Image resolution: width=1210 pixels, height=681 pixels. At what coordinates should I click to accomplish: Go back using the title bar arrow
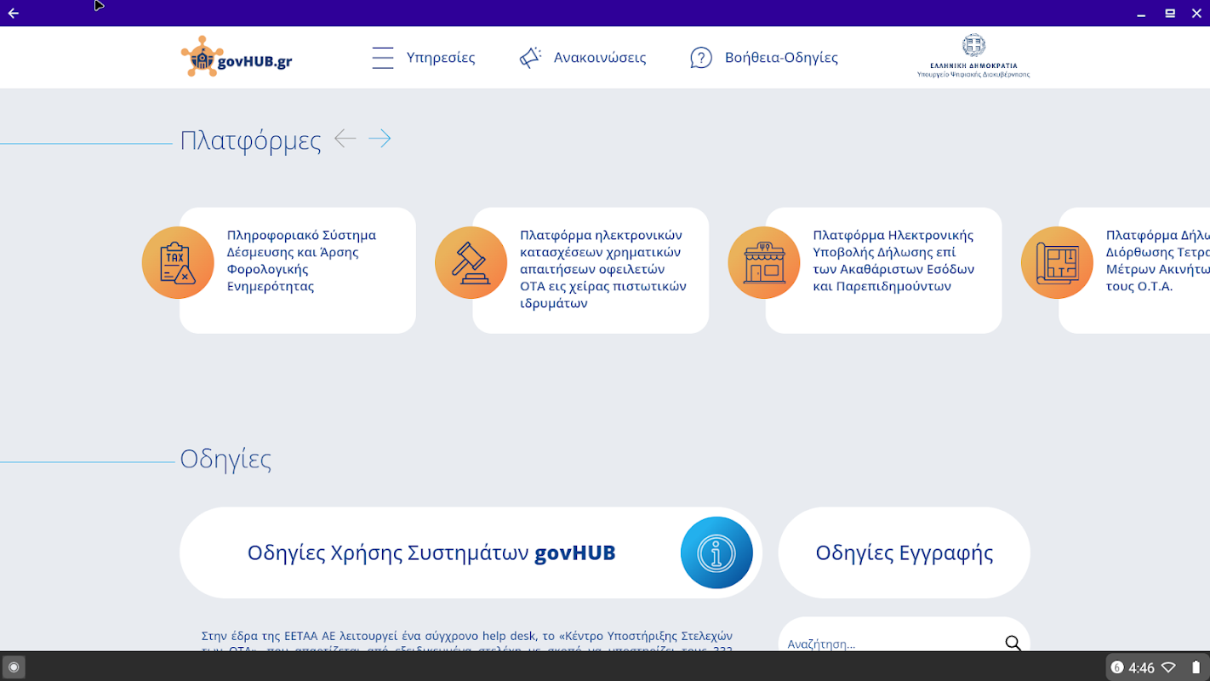[x=13, y=13]
